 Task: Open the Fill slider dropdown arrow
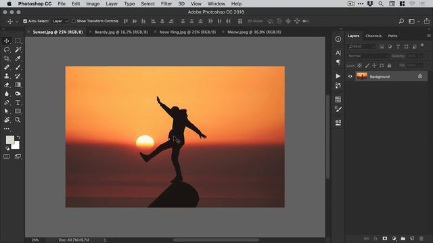click(421, 65)
